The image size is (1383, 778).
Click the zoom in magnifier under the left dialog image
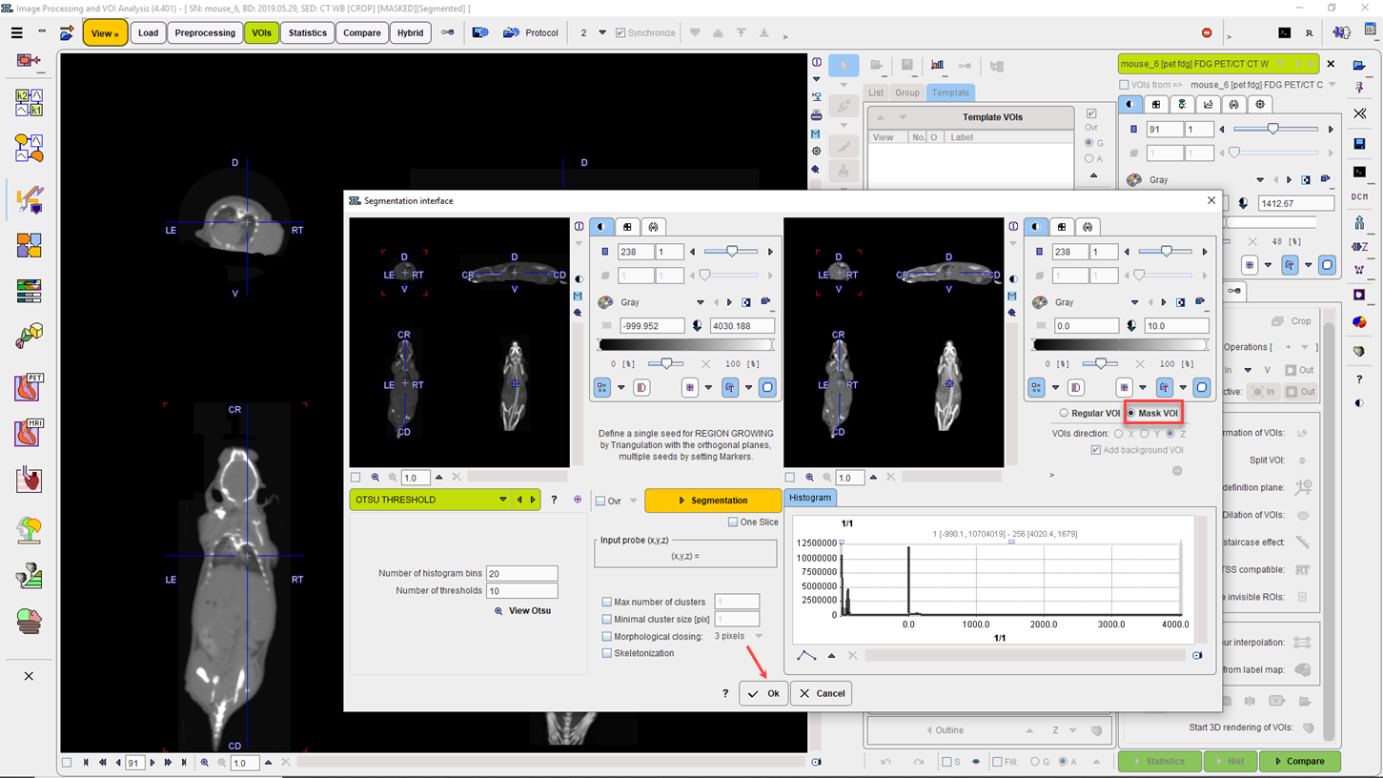click(376, 478)
